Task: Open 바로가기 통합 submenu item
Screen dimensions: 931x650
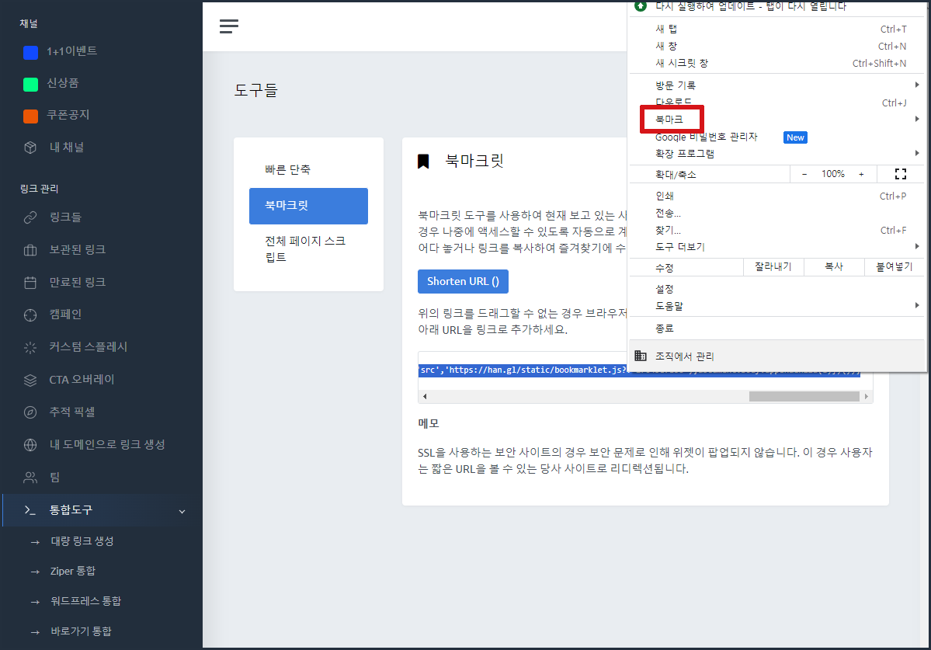Action: pyautogui.click(x=81, y=631)
